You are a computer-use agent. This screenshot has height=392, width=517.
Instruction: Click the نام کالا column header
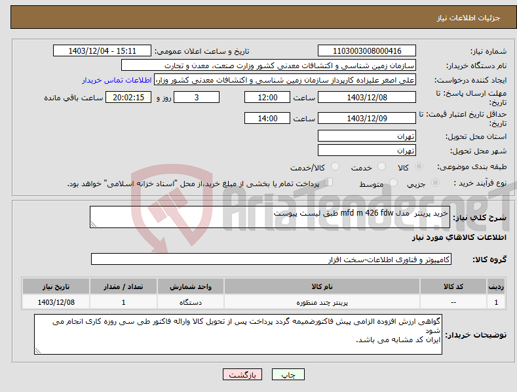coord(322,286)
